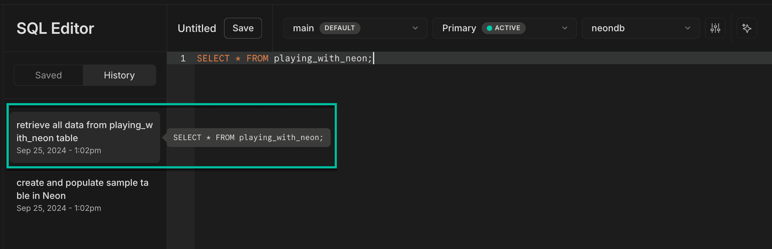Click the AI sparkle assistant icon
772x249 pixels.
pyautogui.click(x=747, y=28)
